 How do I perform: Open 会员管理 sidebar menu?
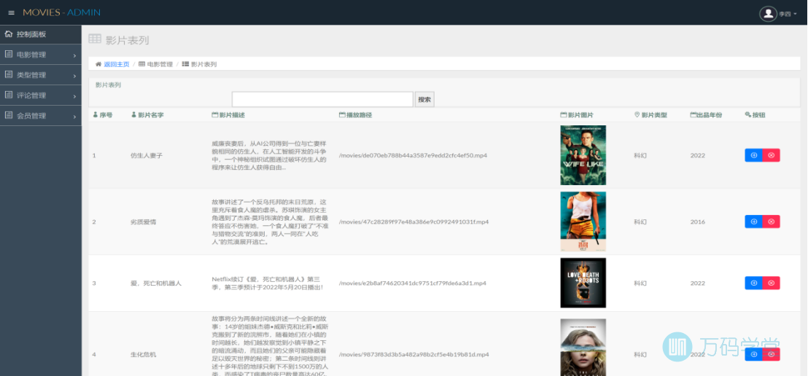[41, 115]
